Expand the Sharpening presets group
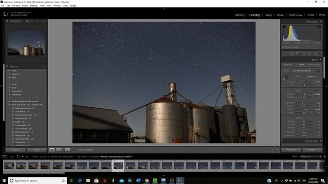328x184 pixels. pos(10,91)
